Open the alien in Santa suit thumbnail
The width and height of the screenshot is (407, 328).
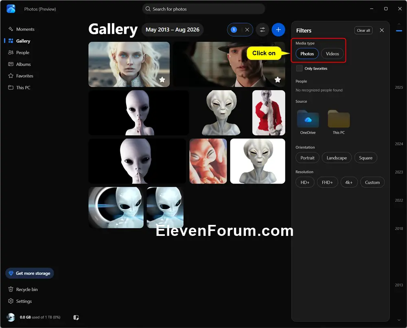pos(269,112)
